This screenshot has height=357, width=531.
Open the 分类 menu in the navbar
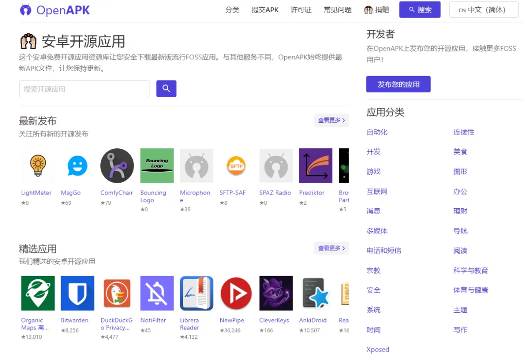tap(232, 10)
